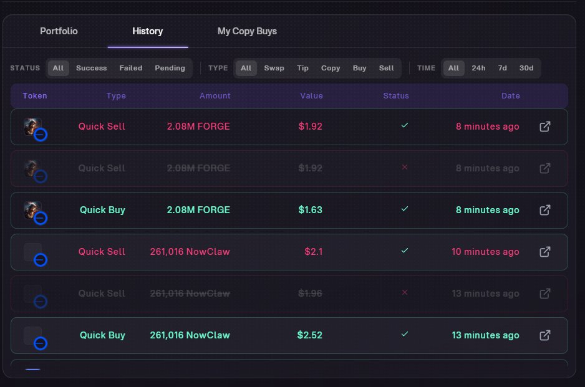
Task: Open the My Copy Buys tab
Action: [x=247, y=31]
